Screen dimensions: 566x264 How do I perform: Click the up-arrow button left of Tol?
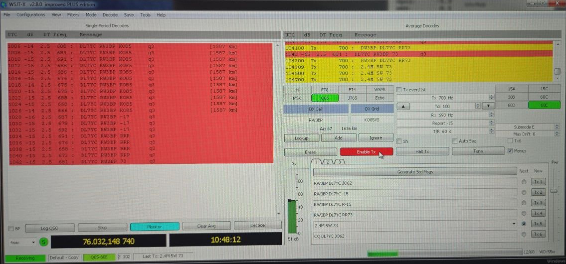click(403, 106)
